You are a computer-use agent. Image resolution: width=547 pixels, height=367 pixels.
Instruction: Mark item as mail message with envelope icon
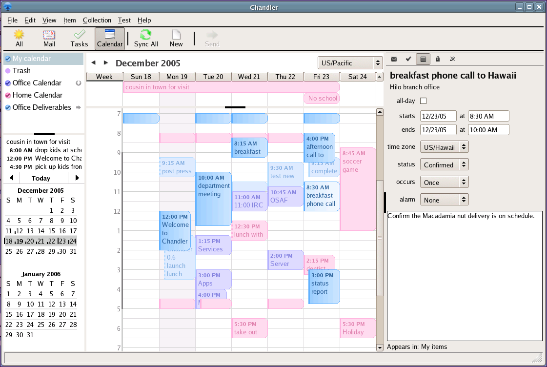[394, 59]
